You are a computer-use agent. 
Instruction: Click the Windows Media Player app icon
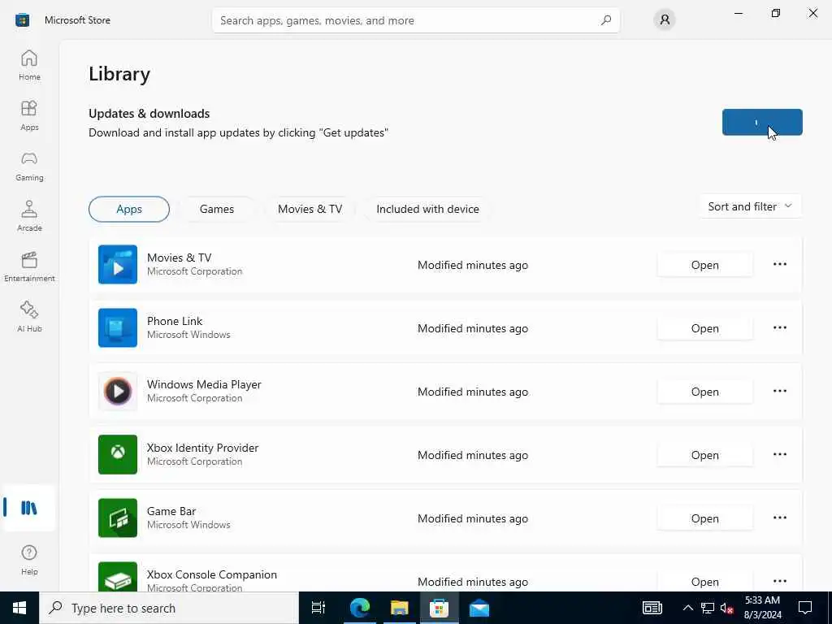coord(118,391)
